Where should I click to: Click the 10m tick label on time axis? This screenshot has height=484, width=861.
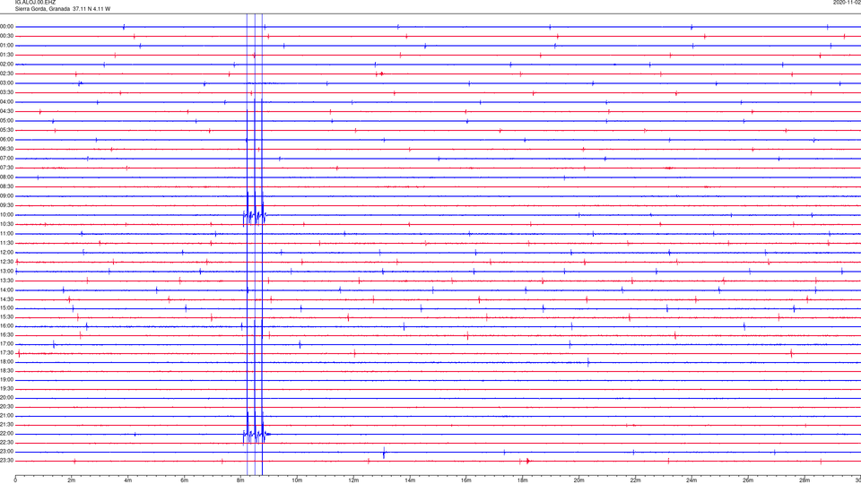coord(297,480)
